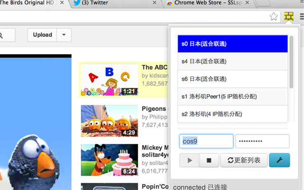Screen dimensions: 304x190
Task: Close the Chrome Web Store tab
Action: tap(247, 3)
